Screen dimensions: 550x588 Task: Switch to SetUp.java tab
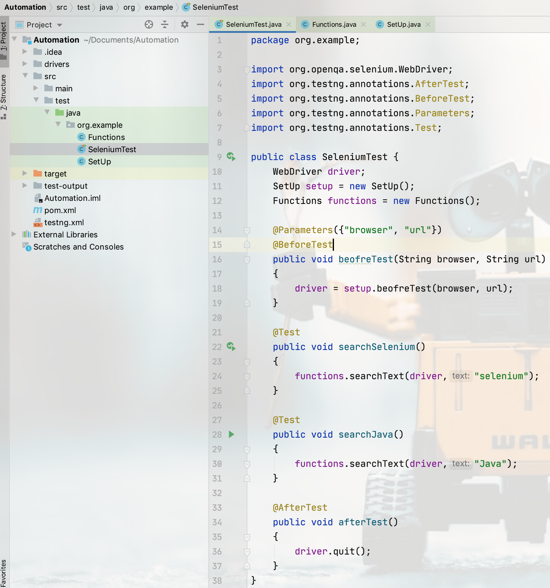[403, 24]
